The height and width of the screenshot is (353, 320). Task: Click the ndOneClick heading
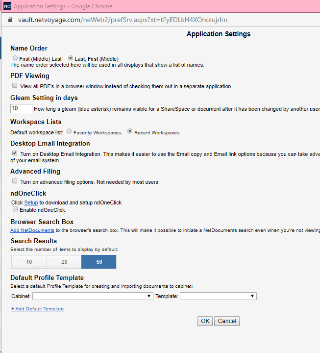pos(28,193)
